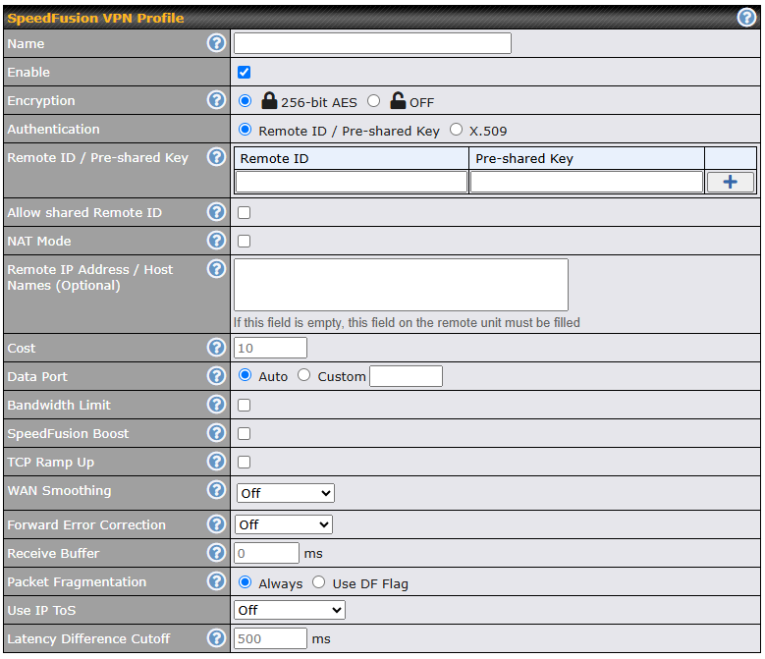Open help icon for Name field
765x659 pixels.
(x=216, y=43)
